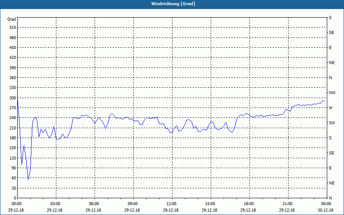The image size is (344, 215).
Task: Select the 06:00 time label
Action: click(x=94, y=204)
